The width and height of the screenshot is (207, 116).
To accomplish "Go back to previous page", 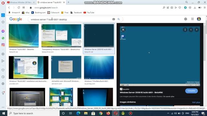I will 9,8.
